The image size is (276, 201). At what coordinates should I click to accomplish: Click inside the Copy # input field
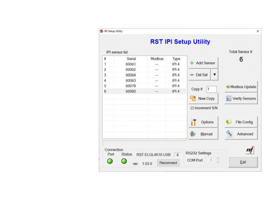click(x=211, y=89)
